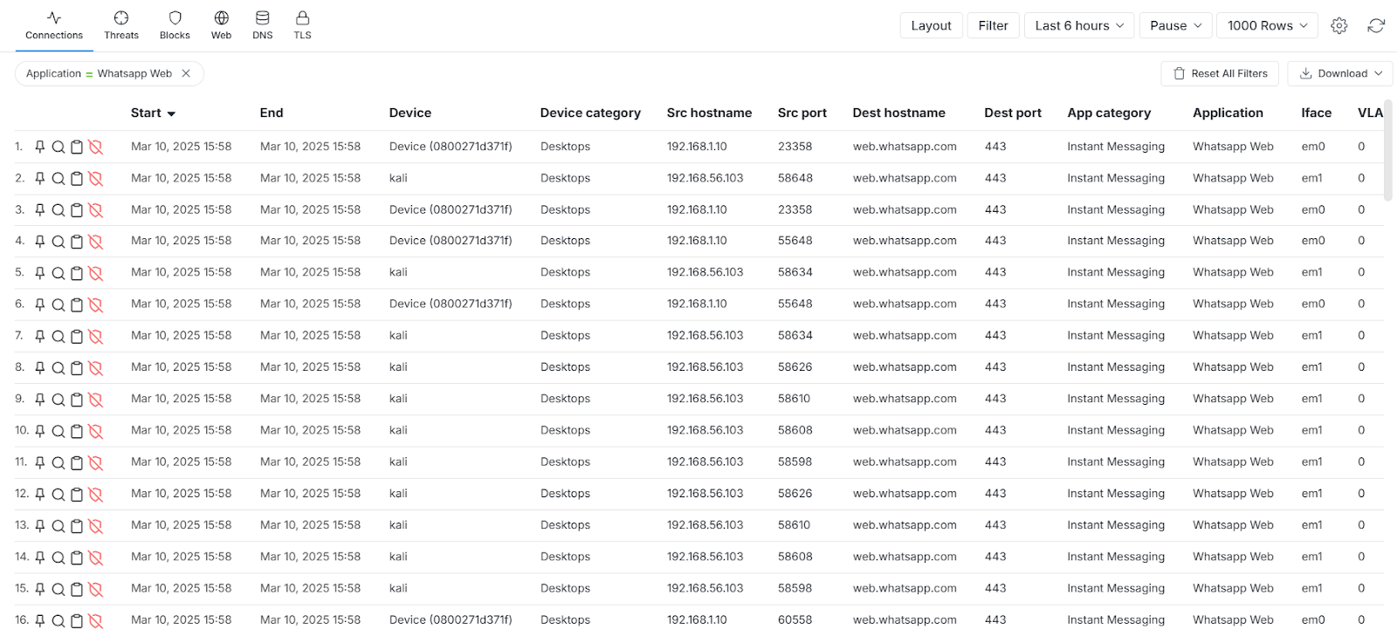
Task: Click the magnifier icon on row 3
Action: [x=58, y=210]
